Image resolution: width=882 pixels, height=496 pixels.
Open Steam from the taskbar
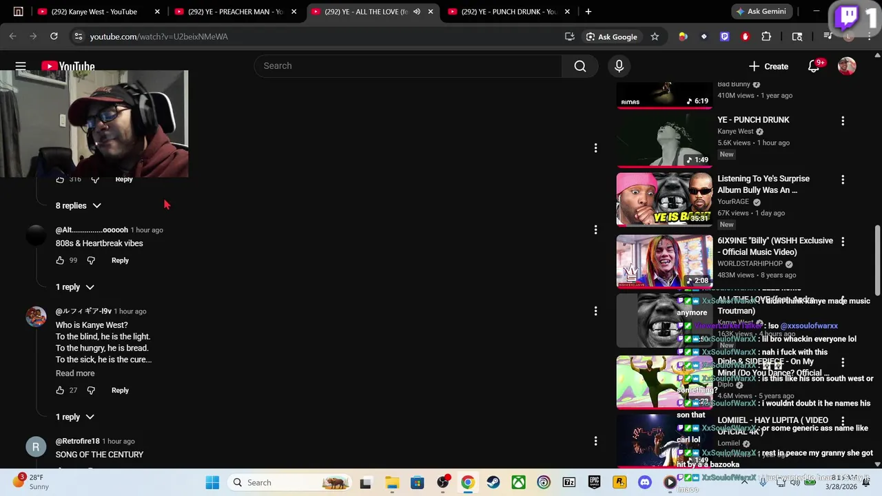click(493, 483)
